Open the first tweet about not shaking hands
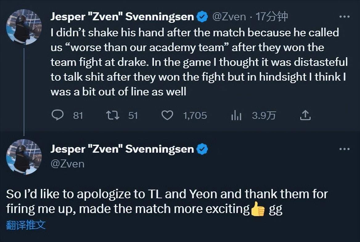 (x=197, y=62)
